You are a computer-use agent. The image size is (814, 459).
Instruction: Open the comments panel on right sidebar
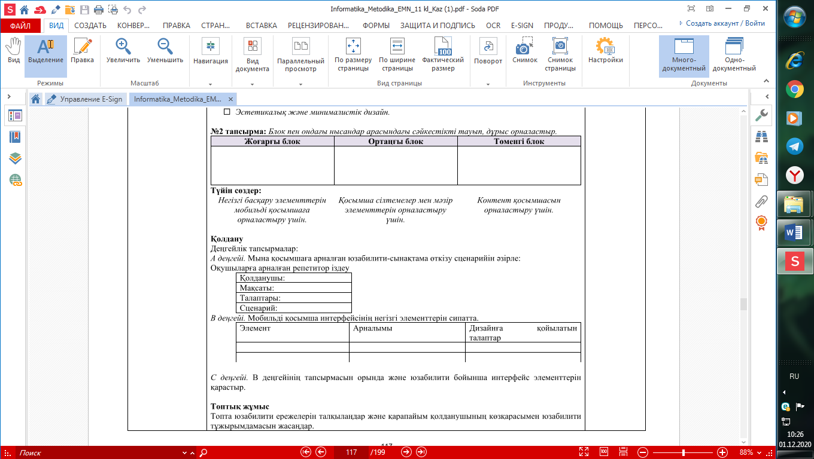761,179
